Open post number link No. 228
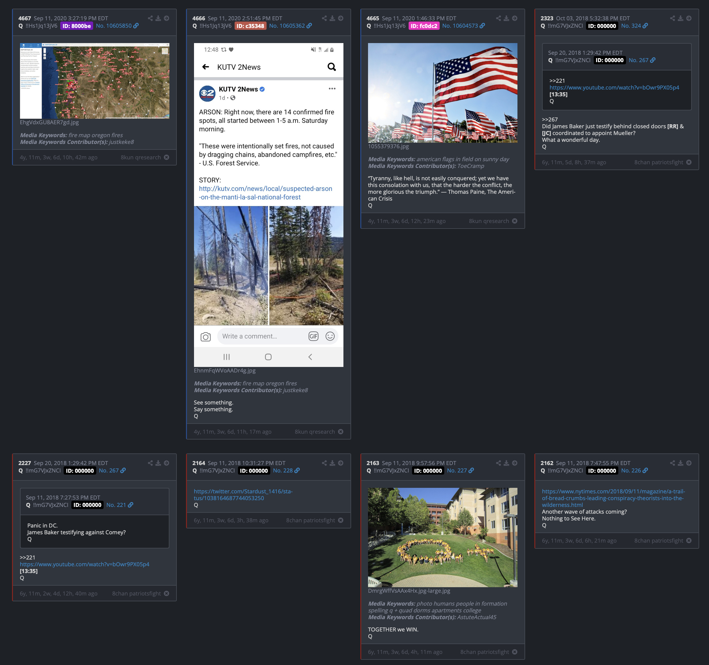 (x=283, y=471)
